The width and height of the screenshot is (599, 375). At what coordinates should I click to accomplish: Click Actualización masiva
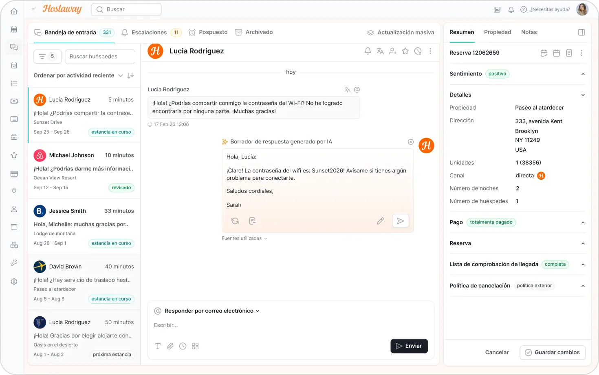coord(401,33)
